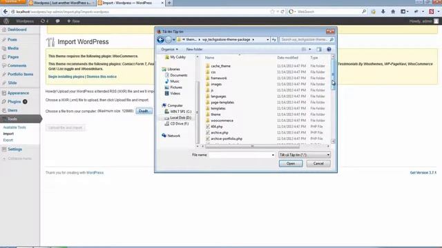Open Posts menu in WordPress sidebar
The width and height of the screenshot is (442, 248).
coord(12,40)
